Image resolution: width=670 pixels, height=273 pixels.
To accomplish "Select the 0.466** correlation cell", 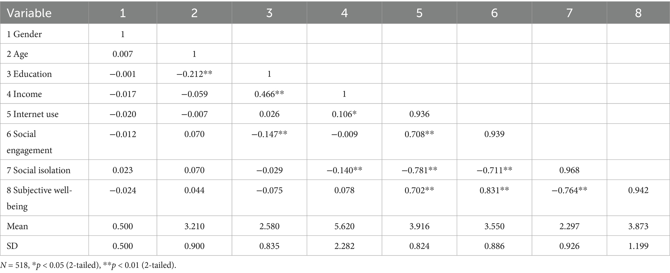I will coord(269,94).
